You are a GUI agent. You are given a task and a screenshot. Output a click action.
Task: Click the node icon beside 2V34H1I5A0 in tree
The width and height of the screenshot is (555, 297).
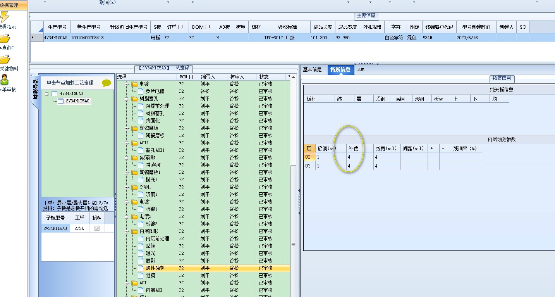(x=60, y=101)
